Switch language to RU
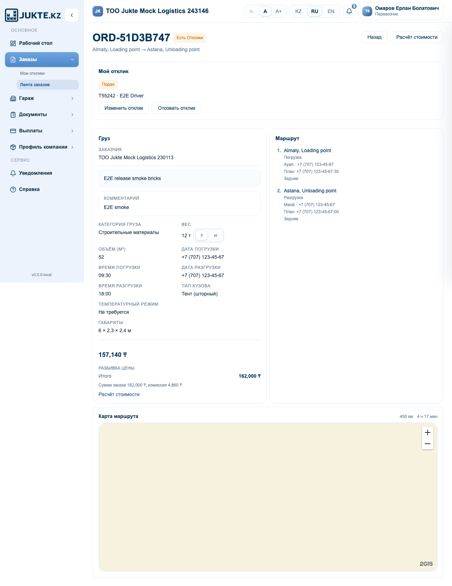 315,11
